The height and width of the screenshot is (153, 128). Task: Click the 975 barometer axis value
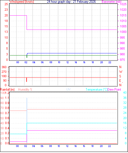122,60
